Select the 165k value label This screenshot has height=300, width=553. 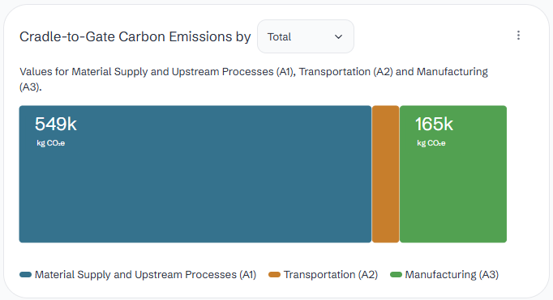(434, 124)
